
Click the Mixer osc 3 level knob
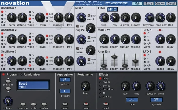[81, 61]
